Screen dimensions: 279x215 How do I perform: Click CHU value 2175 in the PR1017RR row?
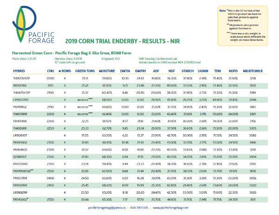pos(50,85)
